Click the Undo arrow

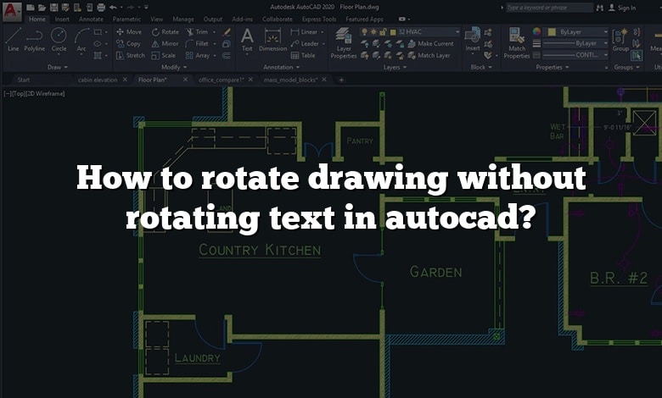click(113, 8)
